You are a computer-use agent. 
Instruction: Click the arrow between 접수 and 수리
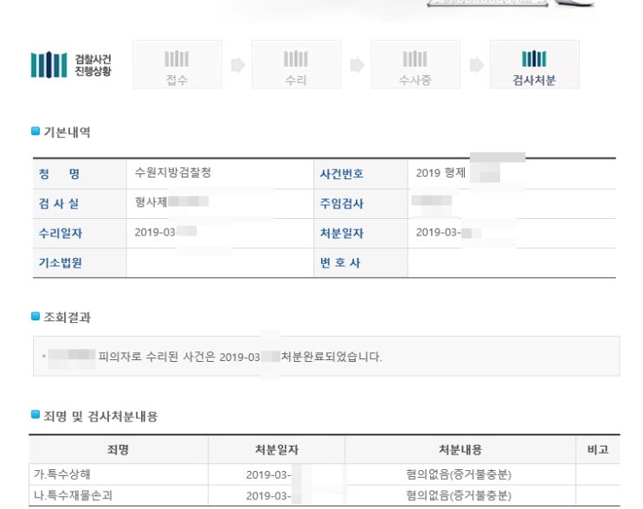click(238, 65)
